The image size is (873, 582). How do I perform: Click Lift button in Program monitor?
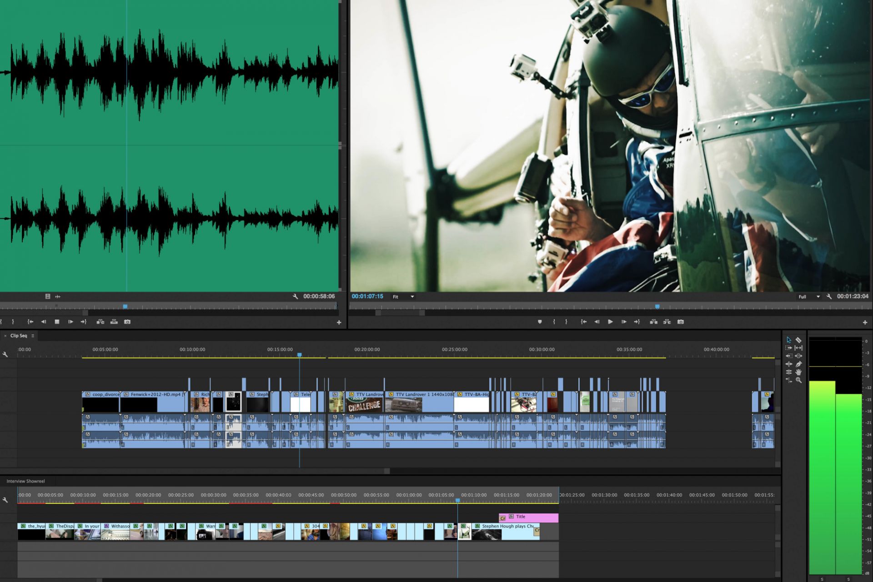(x=653, y=322)
